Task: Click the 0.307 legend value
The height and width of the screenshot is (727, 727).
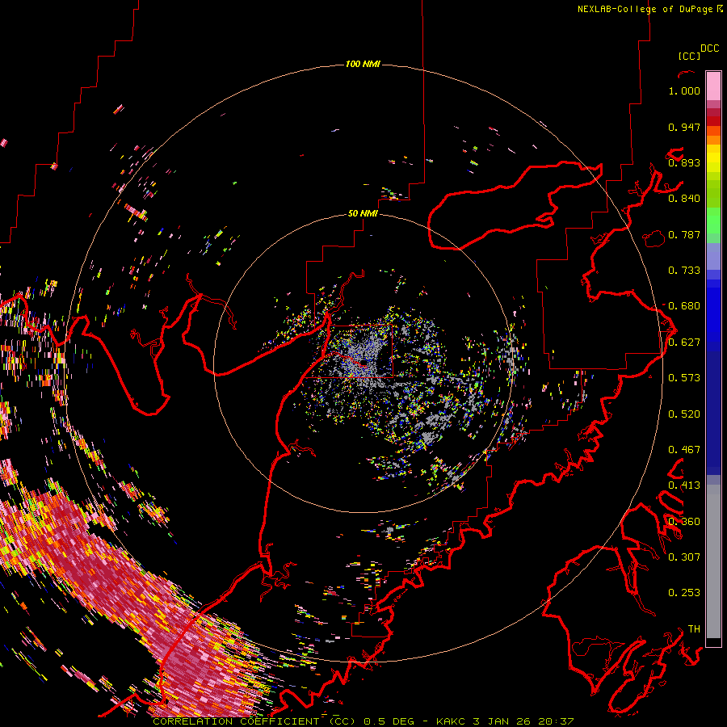Action: (x=684, y=557)
